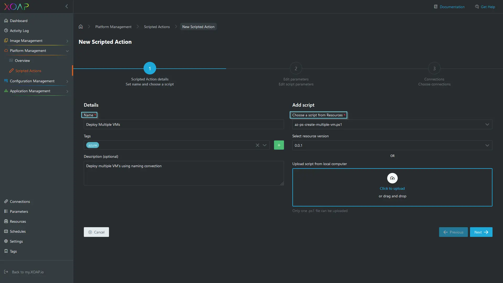This screenshot has height=283, width=503.
Task: Open Activity Log from the sidebar
Action: pos(19,31)
